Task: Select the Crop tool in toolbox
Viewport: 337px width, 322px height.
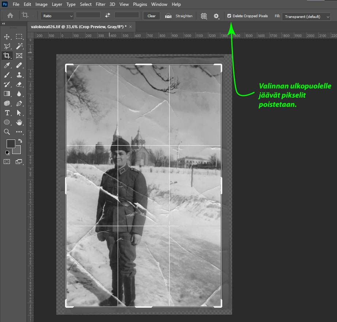Action: (x=7, y=56)
